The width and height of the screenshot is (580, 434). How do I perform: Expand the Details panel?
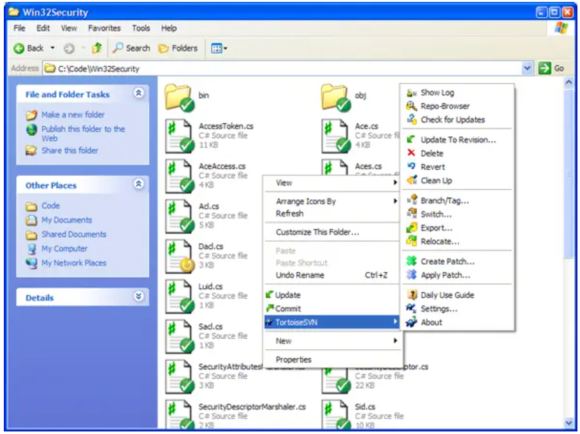138,297
